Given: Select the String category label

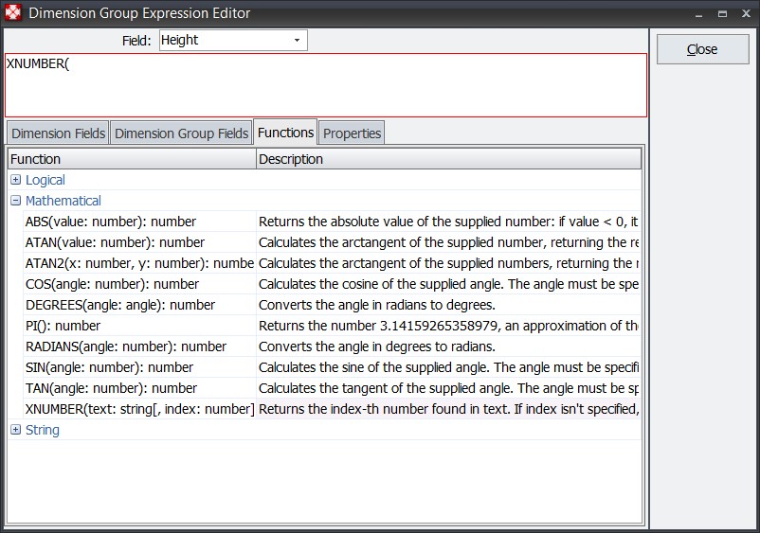Looking at the screenshot, I should click(x=42, y=430).
